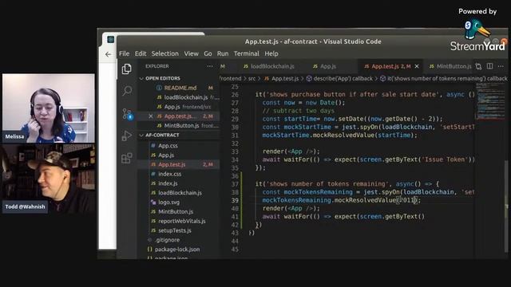Open the Selection menu
This screenshot has width=511, height=287.
[x=165, y=53]
